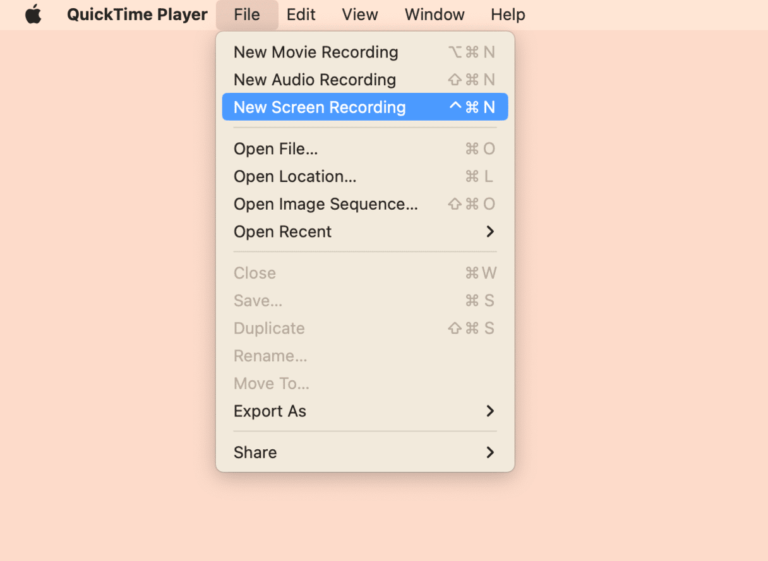Open the View menu
The height and width of the screenshot is (561, 768).
[359, 15]
